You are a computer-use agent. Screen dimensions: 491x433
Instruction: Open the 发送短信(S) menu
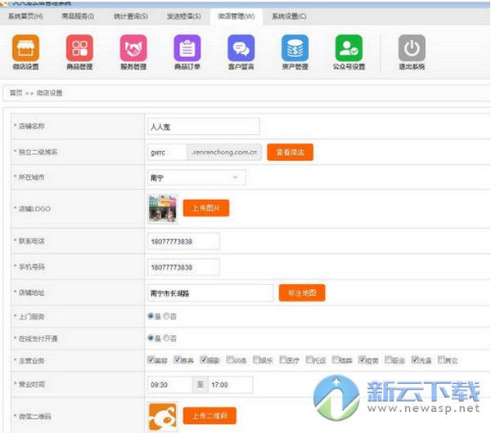[184, 16]
